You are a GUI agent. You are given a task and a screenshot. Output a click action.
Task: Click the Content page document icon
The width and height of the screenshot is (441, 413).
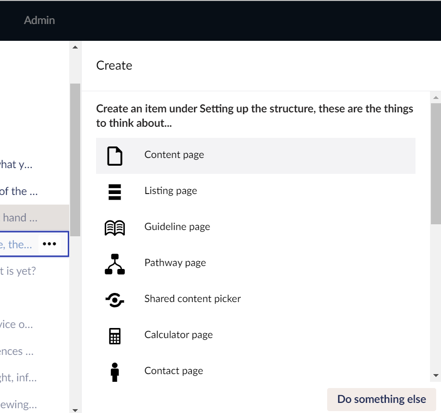click(115, 156)
